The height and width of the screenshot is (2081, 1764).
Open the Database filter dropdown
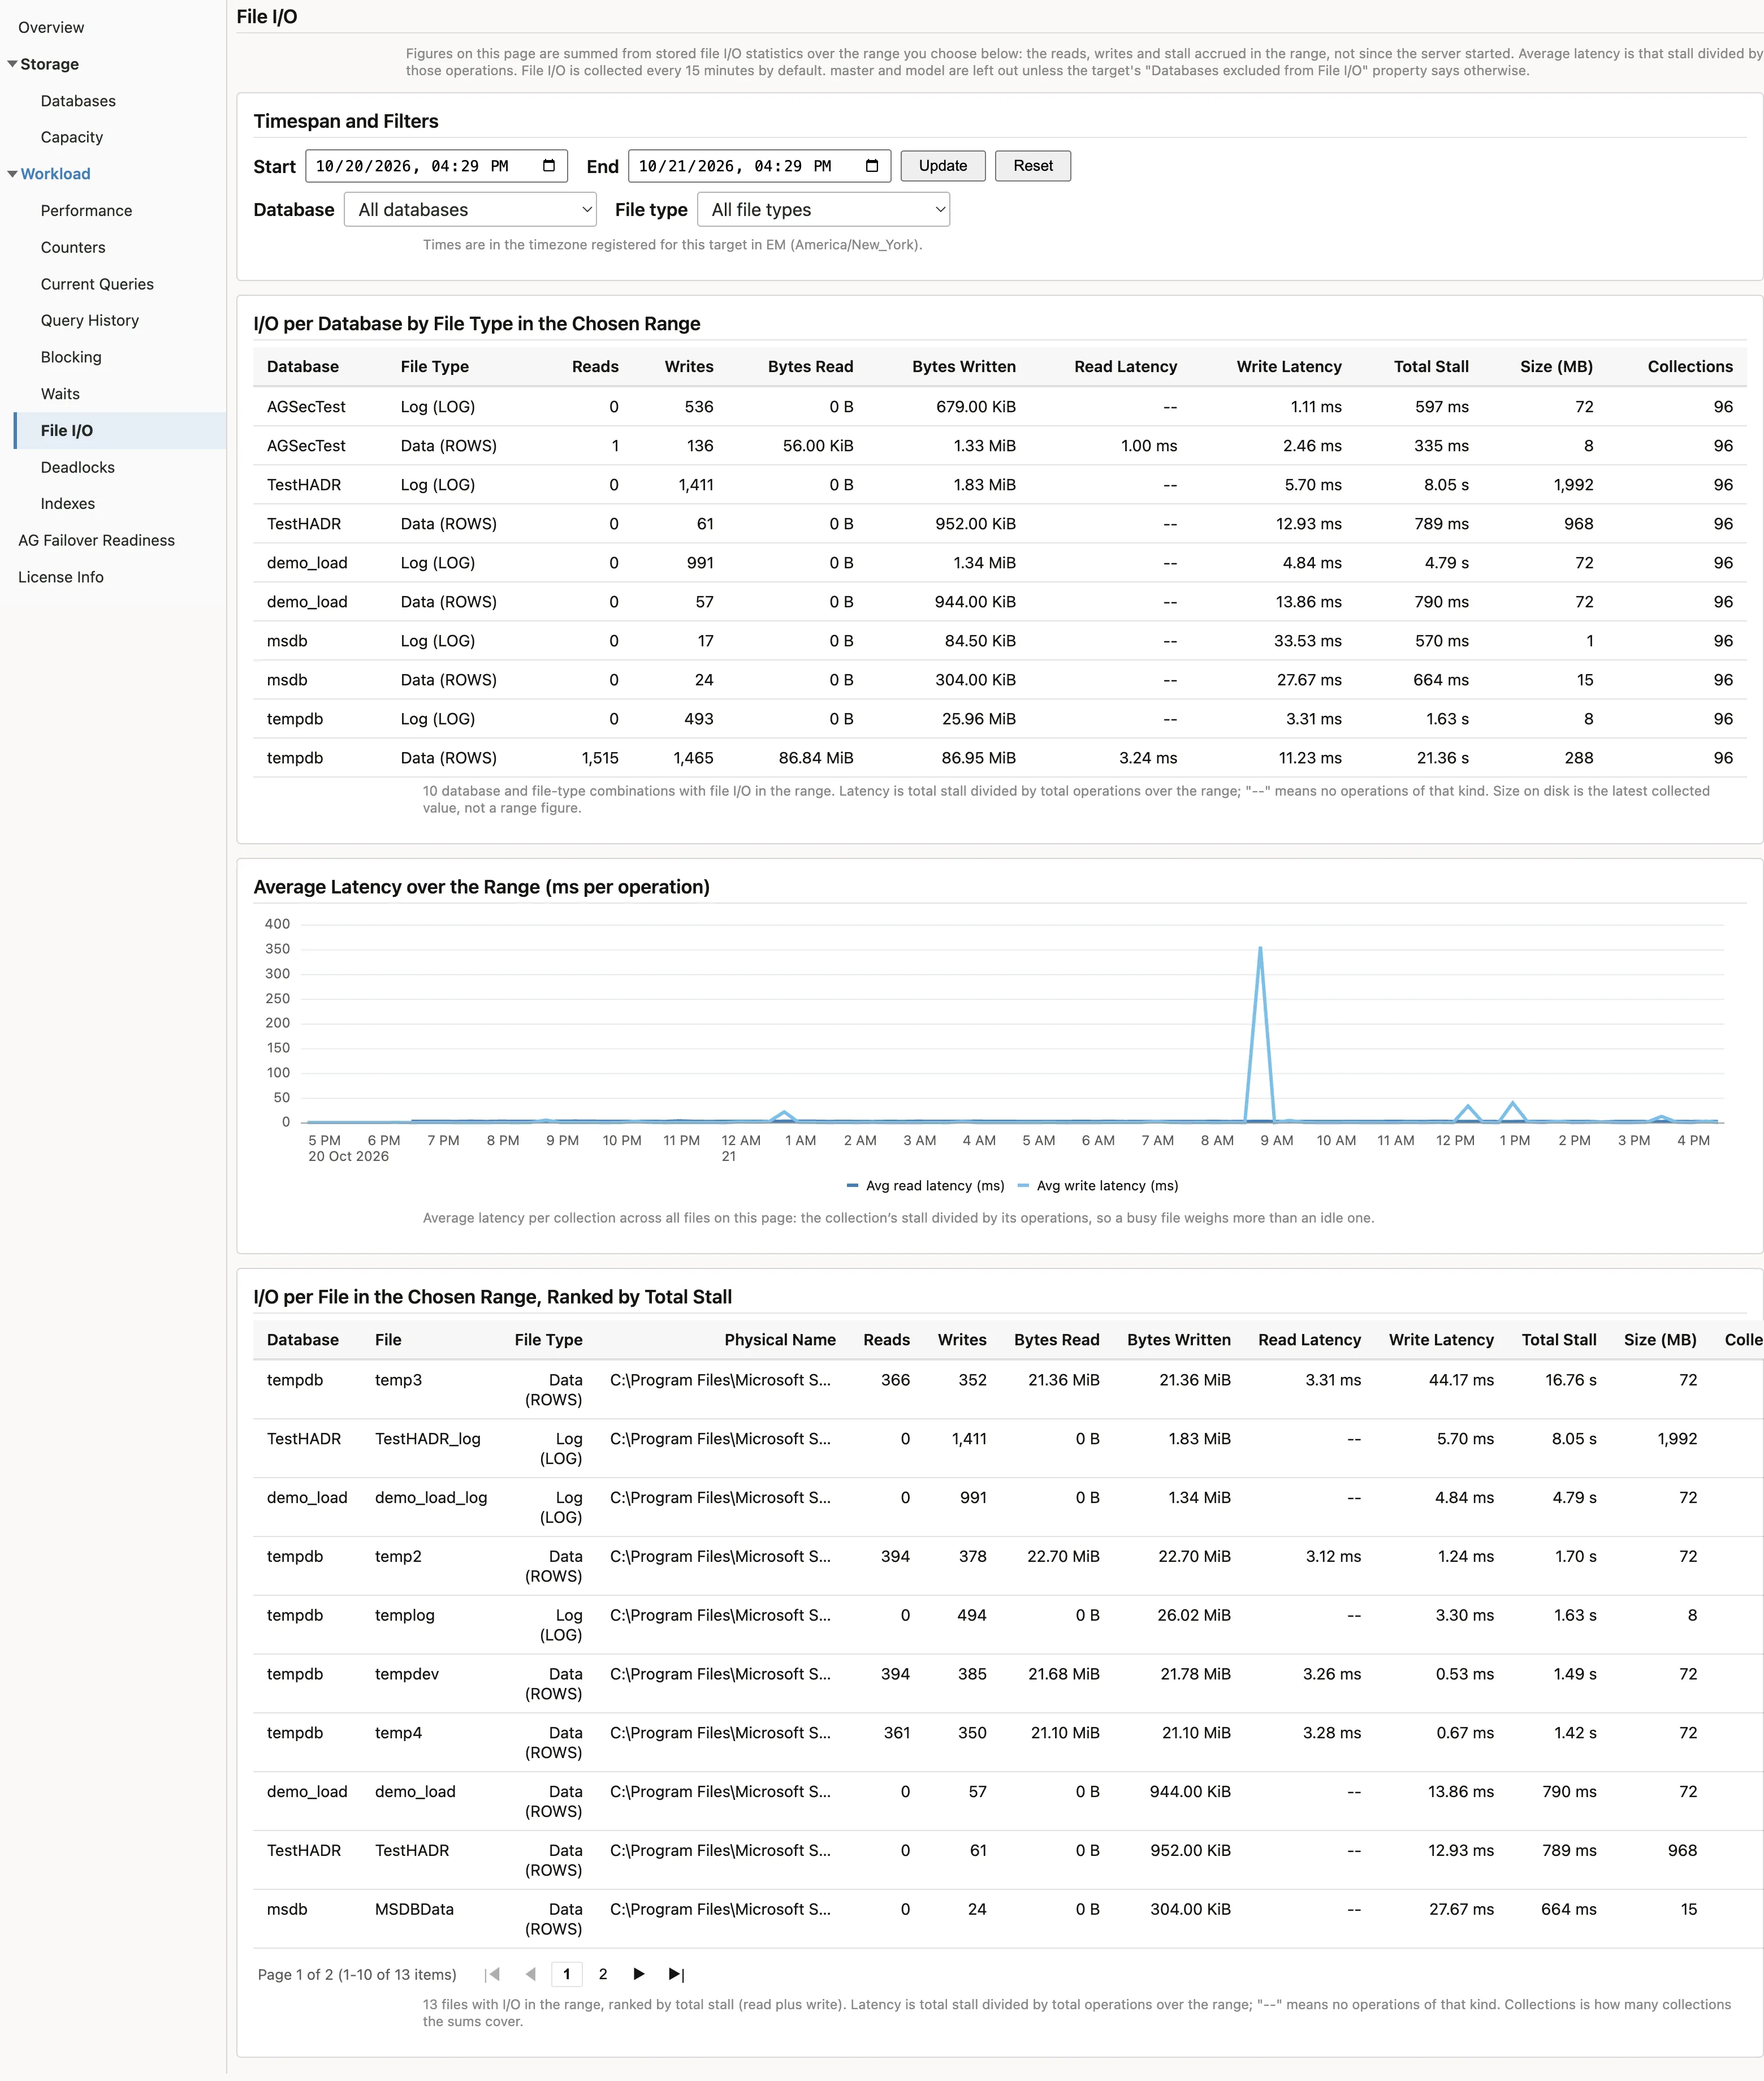click(470, 210)
